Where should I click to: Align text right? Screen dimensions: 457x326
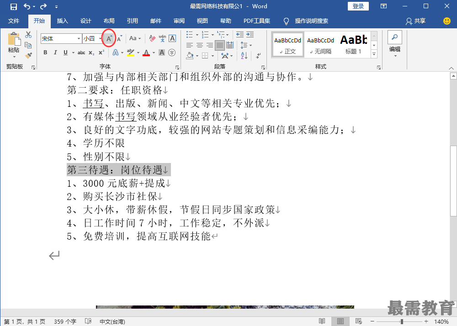coord(210,45)
